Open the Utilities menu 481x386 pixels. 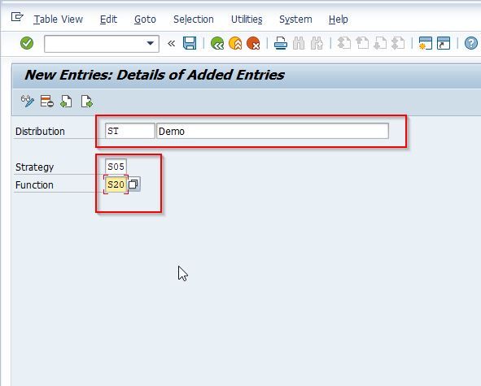[x=247, y=20]
